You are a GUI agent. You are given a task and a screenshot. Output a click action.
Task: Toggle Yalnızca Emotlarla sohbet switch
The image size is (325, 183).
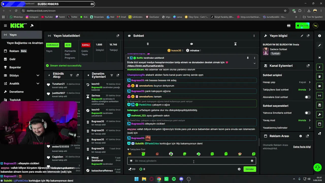307,113
